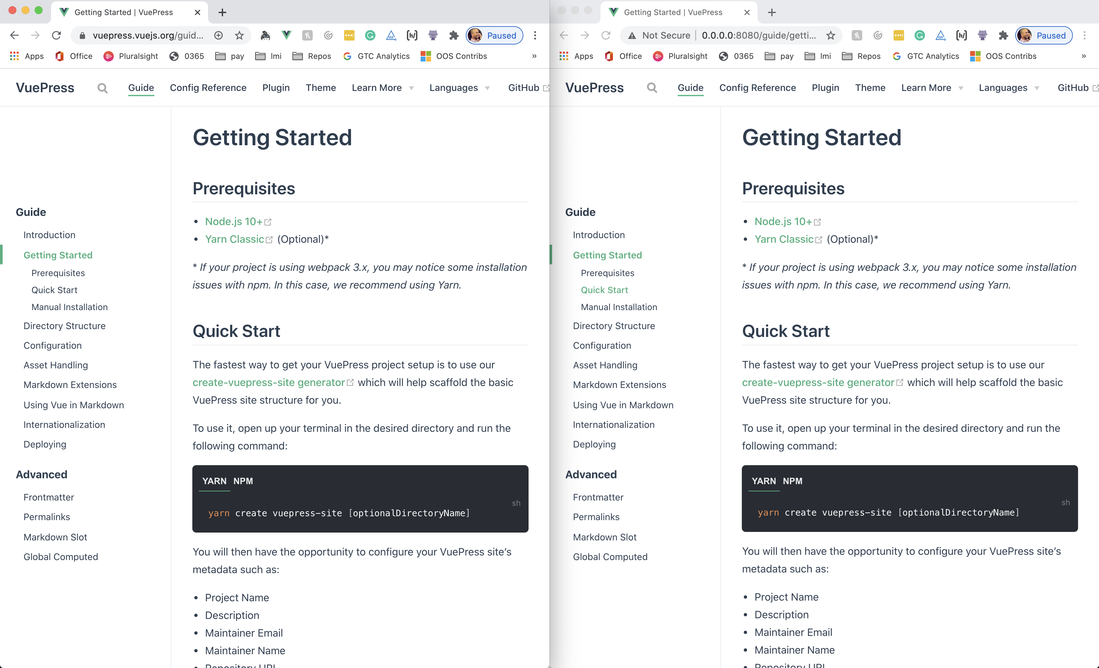The height and width of the screenshot is (668, 1099).
Task: Open the GTC Analytics bookmark in right window
Action: (x=926, y=56)
